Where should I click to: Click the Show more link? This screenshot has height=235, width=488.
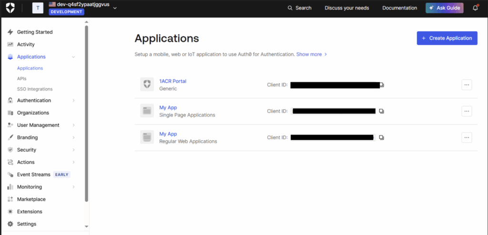(x=311, y=54)
